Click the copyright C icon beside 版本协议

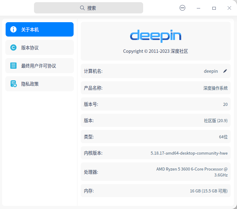point(13,47)
